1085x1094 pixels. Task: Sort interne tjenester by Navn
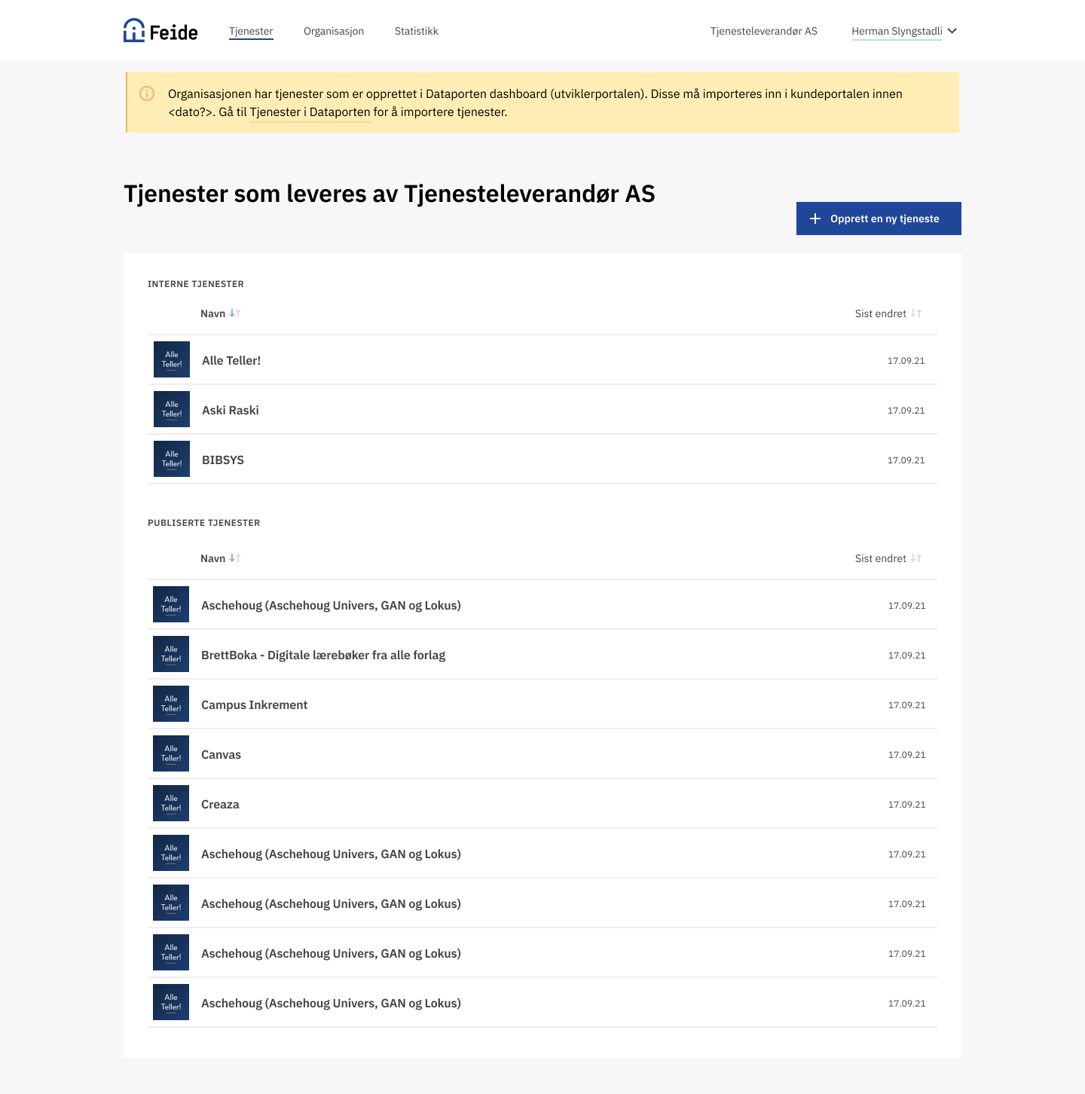click(x=220, y=313)
